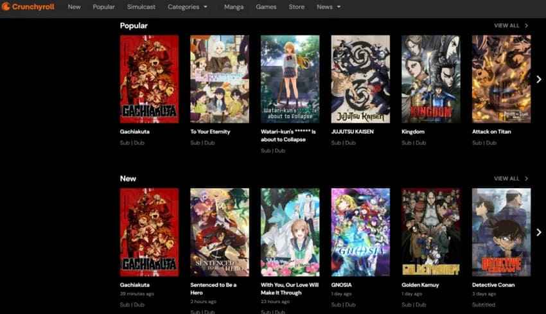
Task: Click Sentenced to Be a Hero title
Action: [213, 288]
